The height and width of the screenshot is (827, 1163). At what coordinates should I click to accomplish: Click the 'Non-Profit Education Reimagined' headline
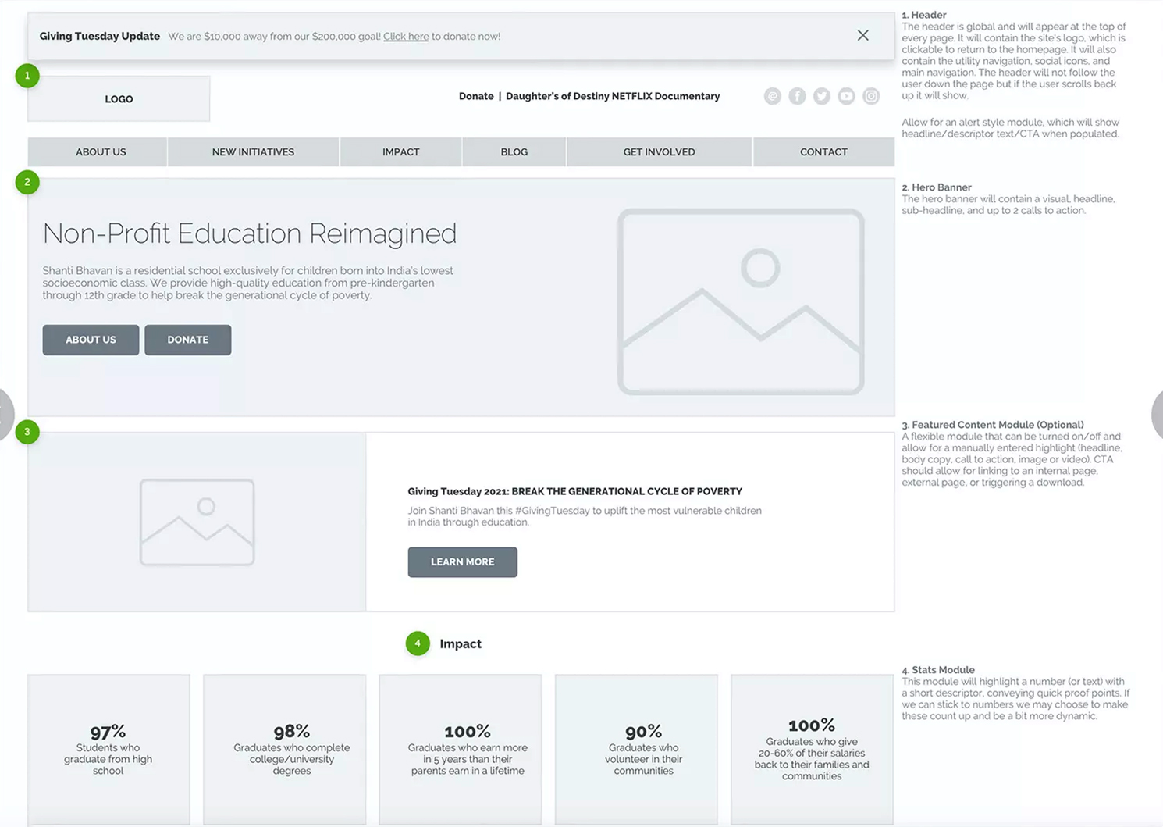(x=250, y=233)
